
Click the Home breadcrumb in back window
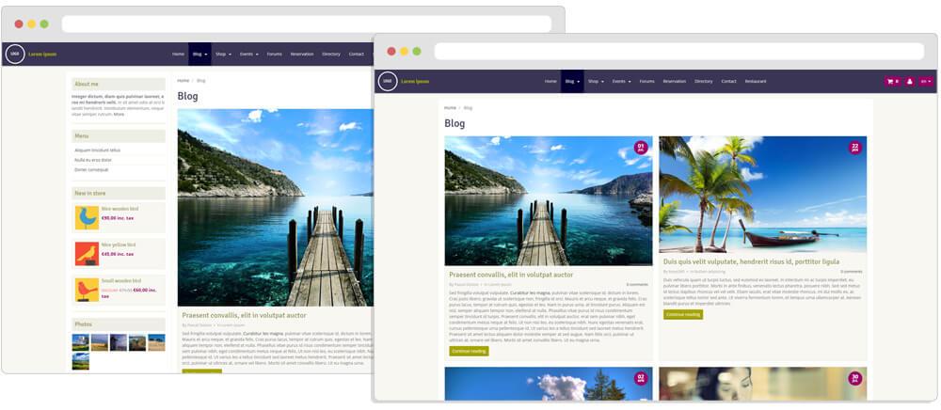click(x=183, y=80)
